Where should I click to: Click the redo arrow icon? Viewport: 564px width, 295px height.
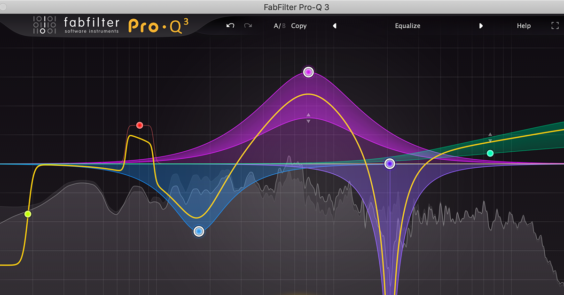pyautogui.click(x=248, y=26)
